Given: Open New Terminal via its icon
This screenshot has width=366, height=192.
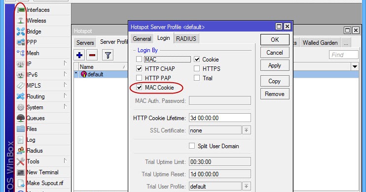Looking at the screenshot, I should (21, 172).
